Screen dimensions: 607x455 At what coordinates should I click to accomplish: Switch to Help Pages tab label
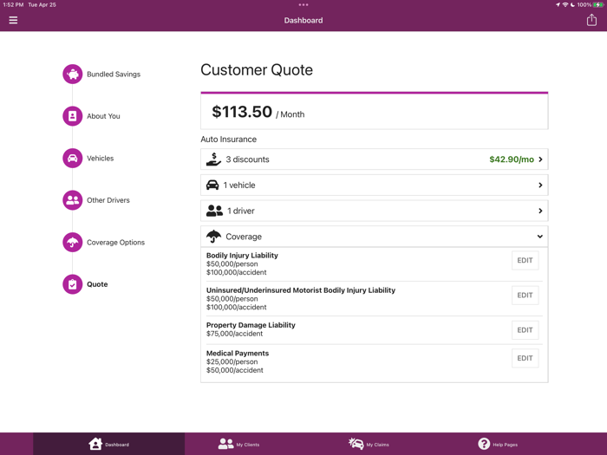[506, 445]
